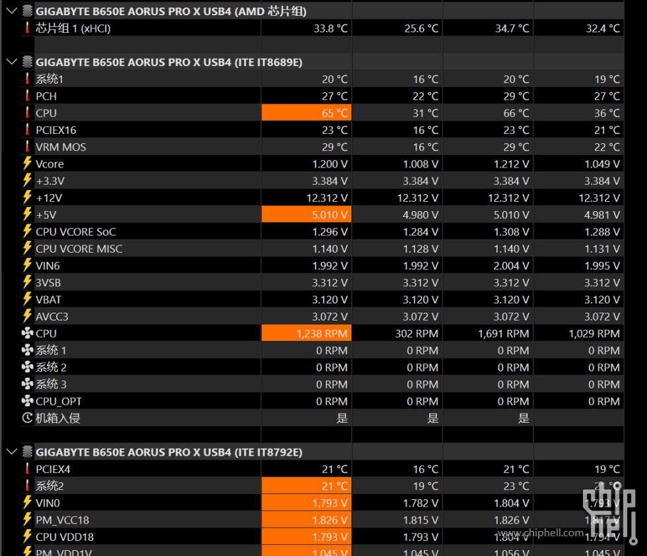
Task: Select the Vcore sensor label
Action: point(50,164)
